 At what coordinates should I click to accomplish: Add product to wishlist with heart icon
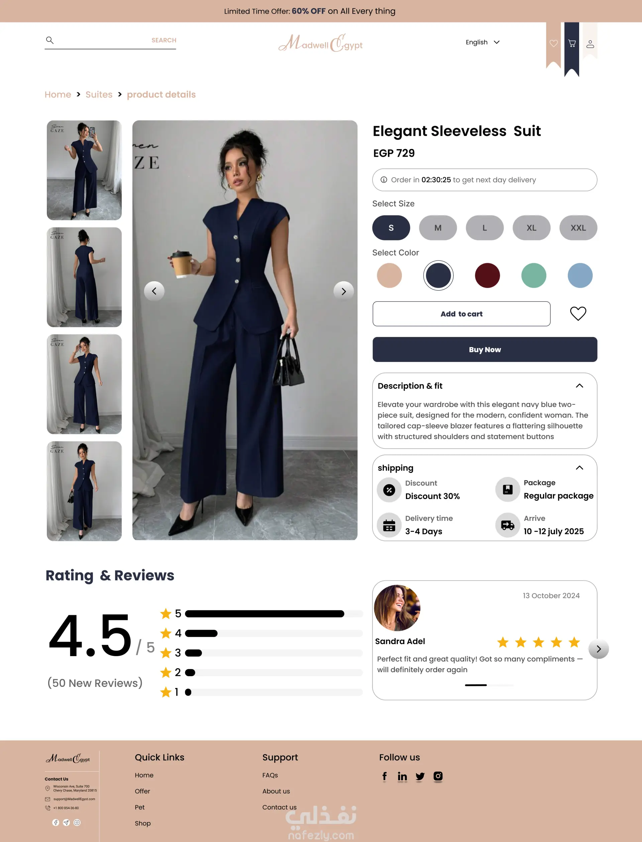coord(578,314)
